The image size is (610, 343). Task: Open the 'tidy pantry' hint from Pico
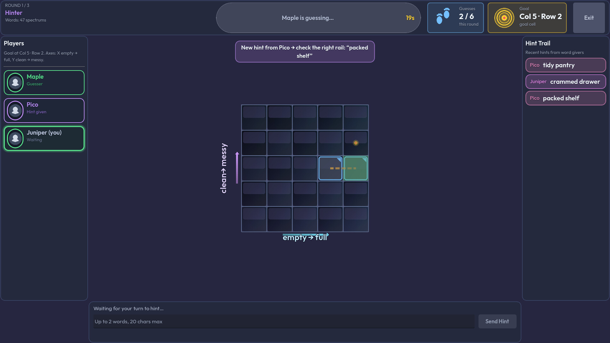(566, 65)
